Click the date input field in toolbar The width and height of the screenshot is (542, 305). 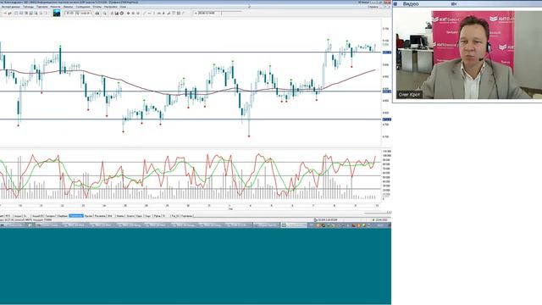(207, 14)
